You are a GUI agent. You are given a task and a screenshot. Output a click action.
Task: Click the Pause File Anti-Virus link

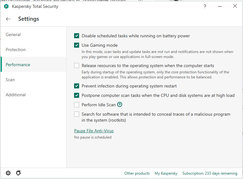(x=94, y=131)
